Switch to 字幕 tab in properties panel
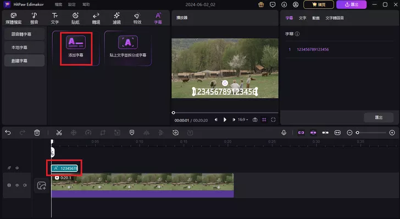Screen dimensions: 400x219 coord(289,18)
